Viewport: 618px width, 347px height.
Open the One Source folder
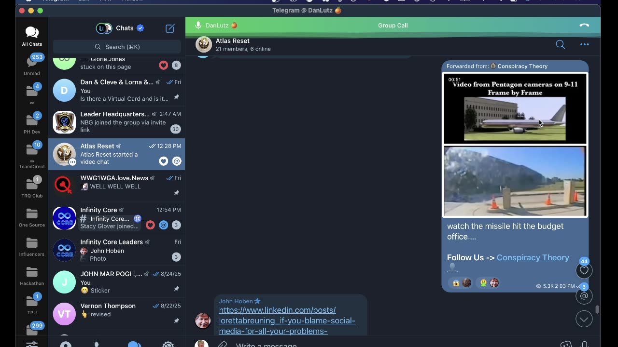click(x=32, y=217)
